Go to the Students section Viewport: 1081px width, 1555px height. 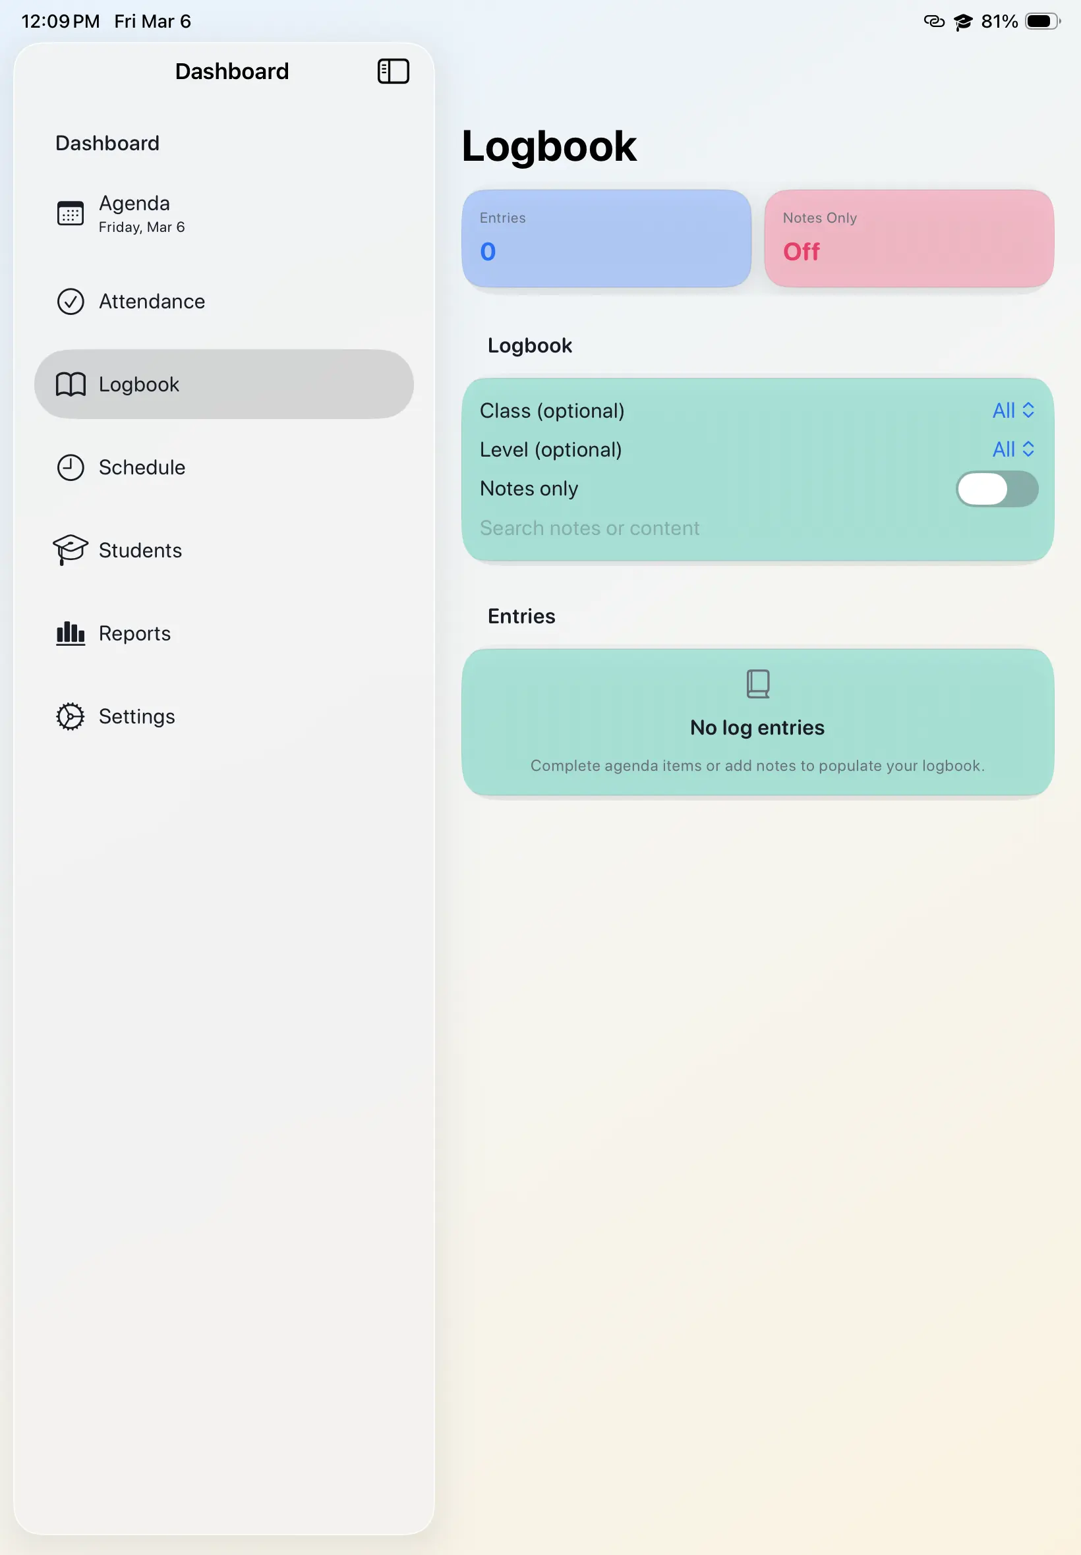pos(140,550)
